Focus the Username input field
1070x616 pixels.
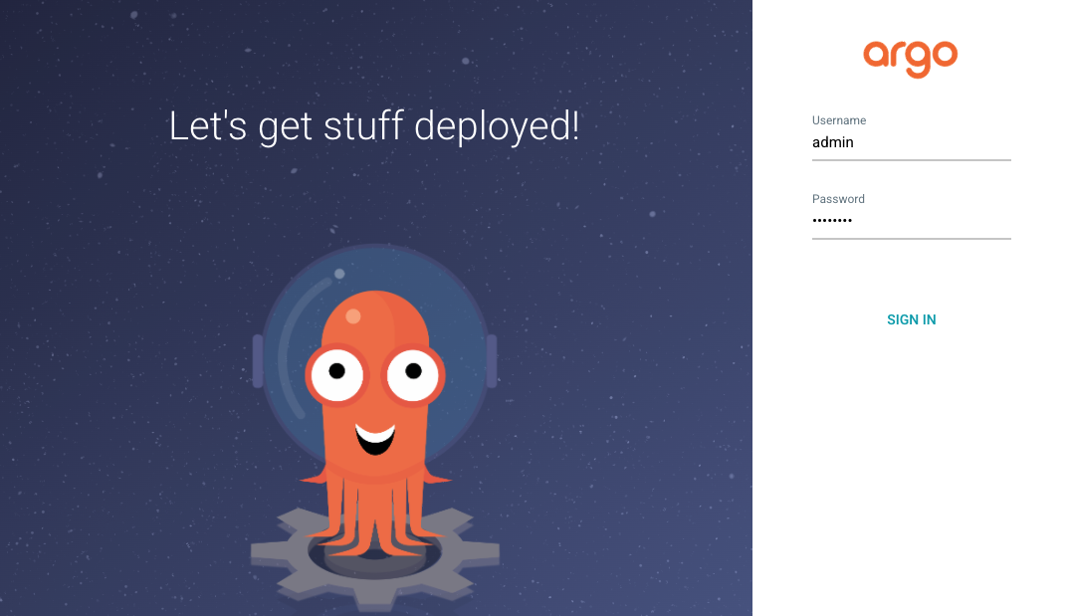[x=911, y=142]
